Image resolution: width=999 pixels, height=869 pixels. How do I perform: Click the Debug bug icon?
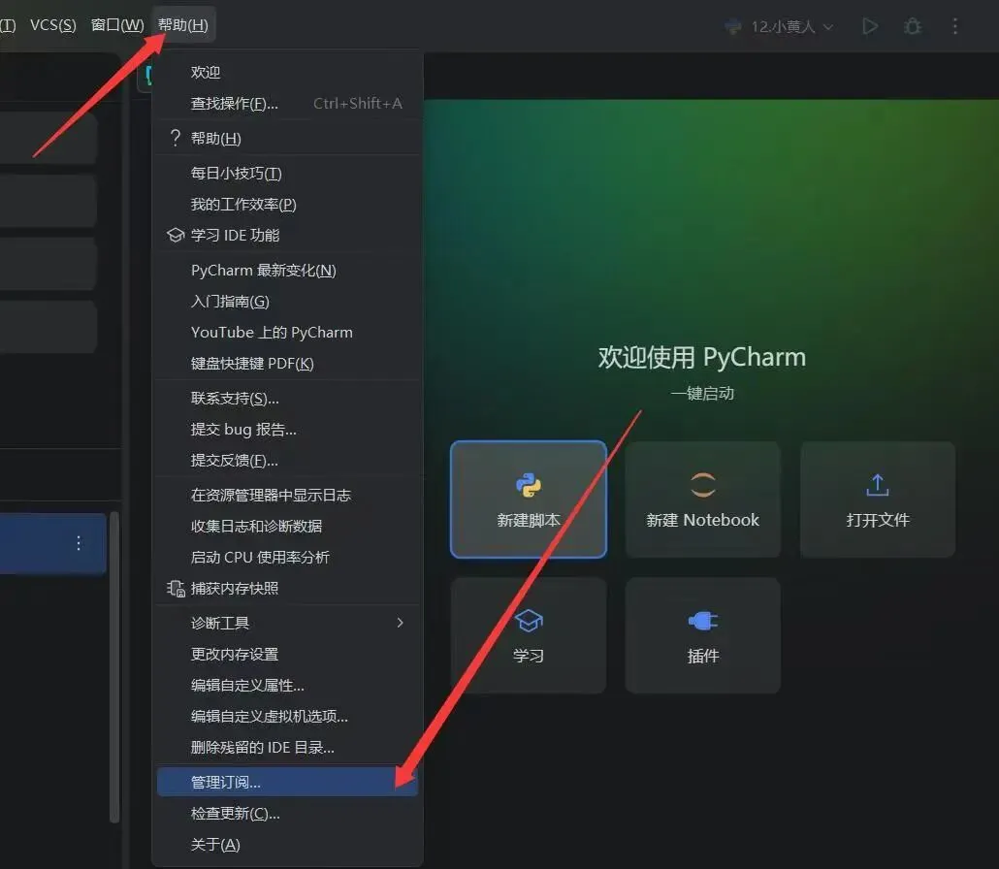tap(913, 26)
